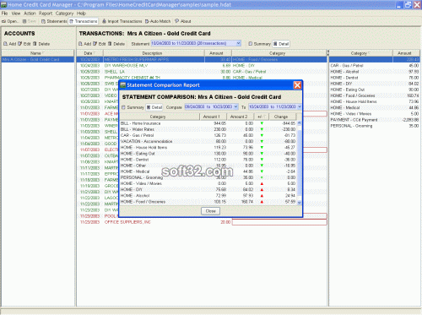Sort transactions by Date column header
This screenshot has height=315, width=422.
[x=89, y=53]
